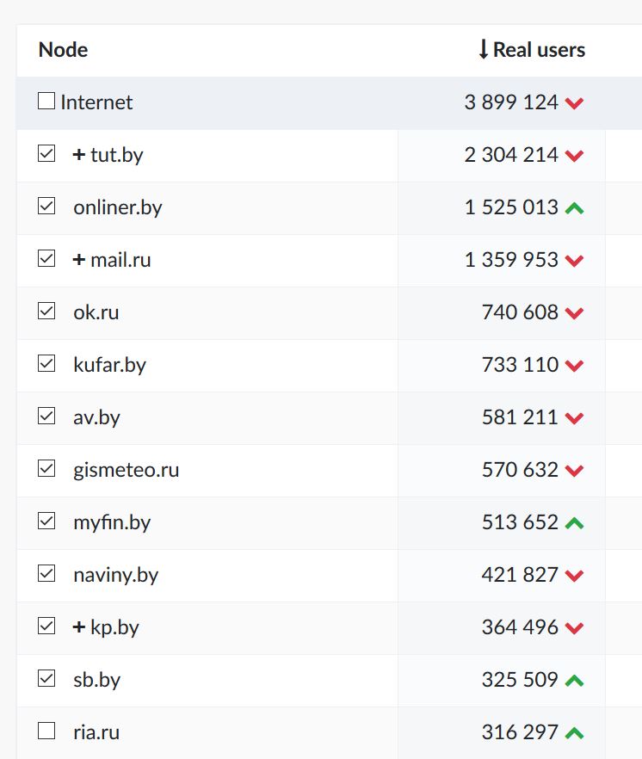Click the green up arrow for onliner.by
This screenshot has height=759, width=642.
click(x=575, y=208)
